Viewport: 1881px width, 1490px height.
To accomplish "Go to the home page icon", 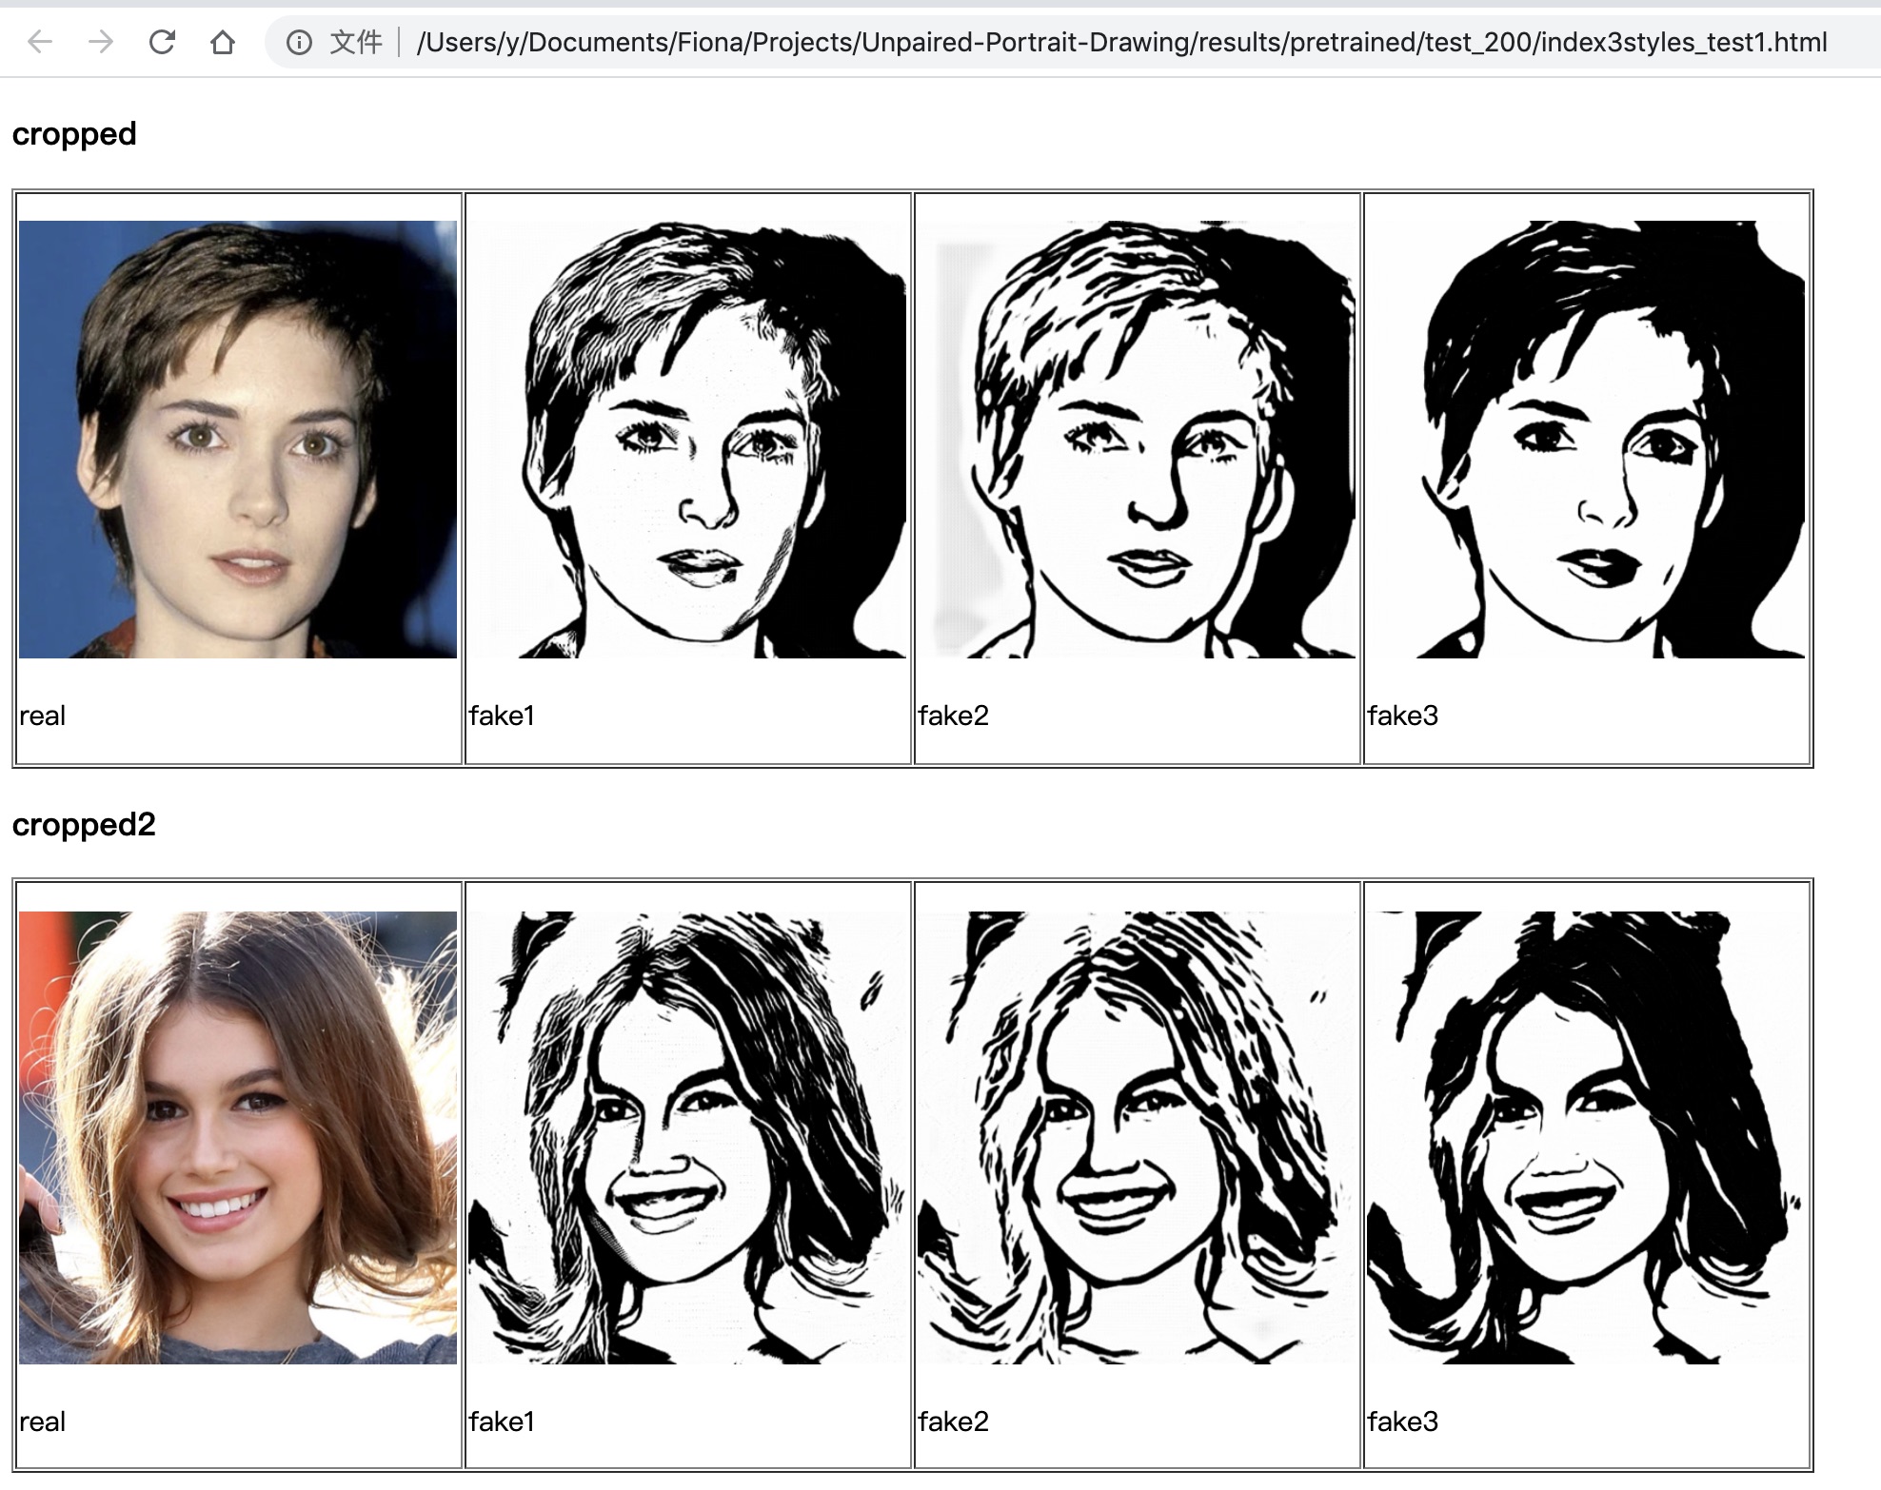I will coord(223,42).
